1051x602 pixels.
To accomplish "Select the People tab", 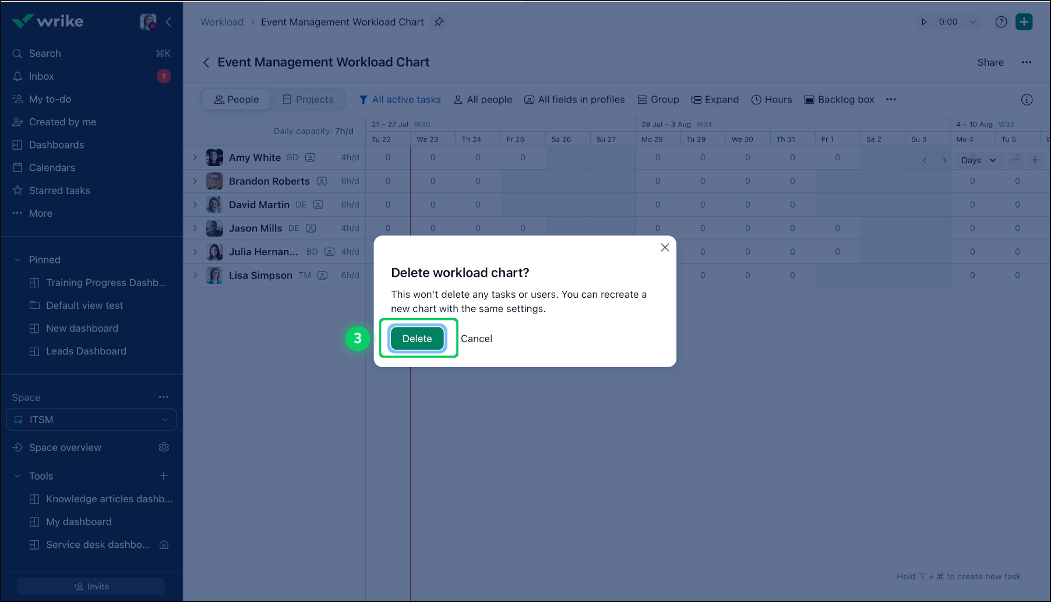I will [236, 100].
